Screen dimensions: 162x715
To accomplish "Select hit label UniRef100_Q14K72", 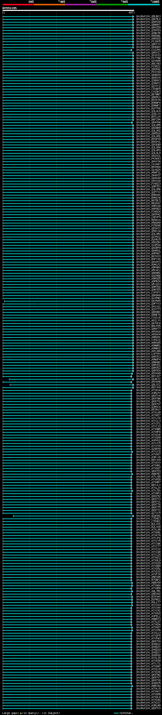I will (148, 379).
